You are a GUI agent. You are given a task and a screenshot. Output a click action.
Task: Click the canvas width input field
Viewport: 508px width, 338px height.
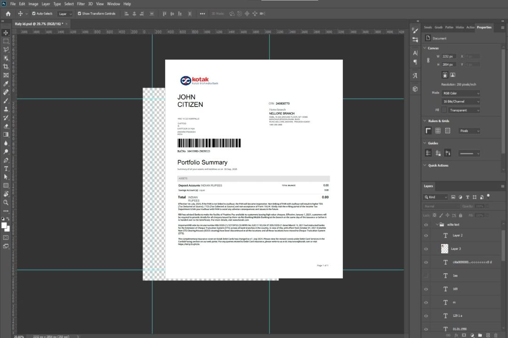[449, 56]
